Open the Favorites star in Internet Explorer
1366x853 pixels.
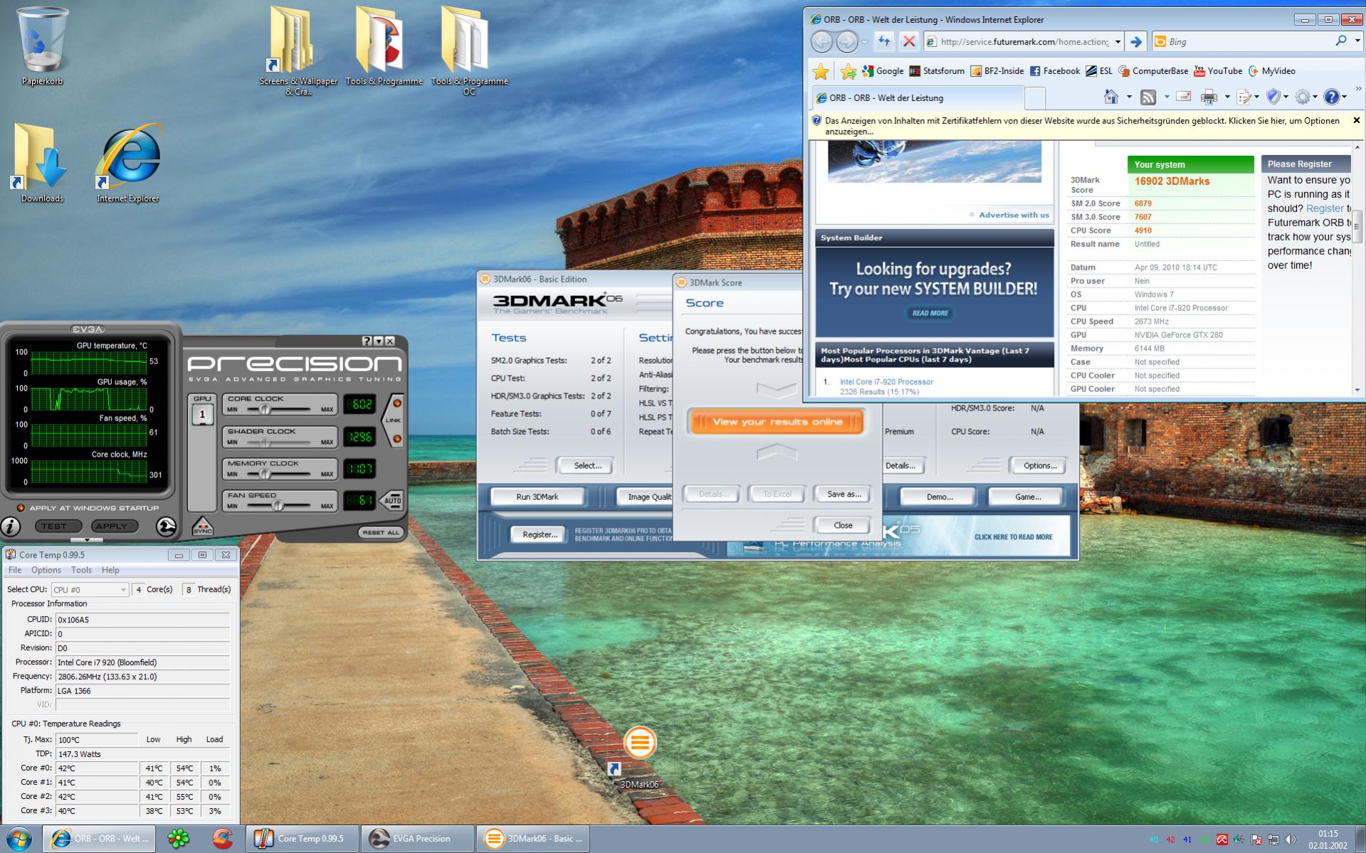coord(821,71)
